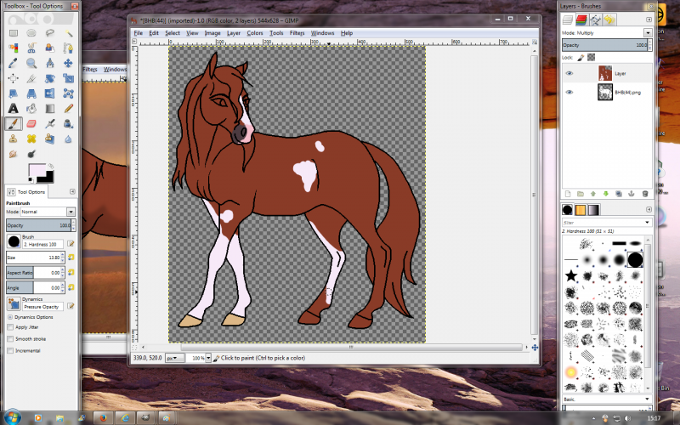
Task: Toggle visibility of the BHB(44).png layer
Action: (x=569, y=92)
